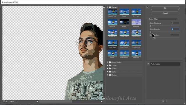Viewport: 186px width, 105px height.
Task: Pick the Smudge Stick filter thumbnail
Action: click(x=136, y=43)
